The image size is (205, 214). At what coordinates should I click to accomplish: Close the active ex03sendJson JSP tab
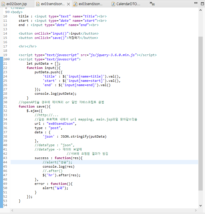pos(68,4)
